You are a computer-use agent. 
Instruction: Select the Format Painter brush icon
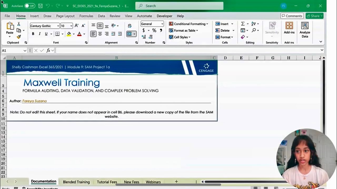19,37
